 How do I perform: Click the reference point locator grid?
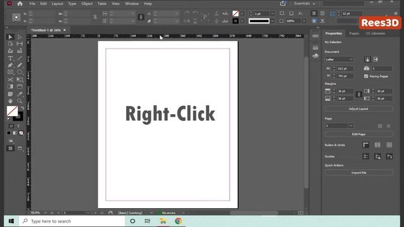pos(16,17)
